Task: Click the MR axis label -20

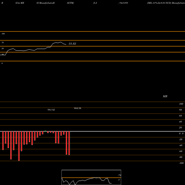Action: [x=181, y=139]
